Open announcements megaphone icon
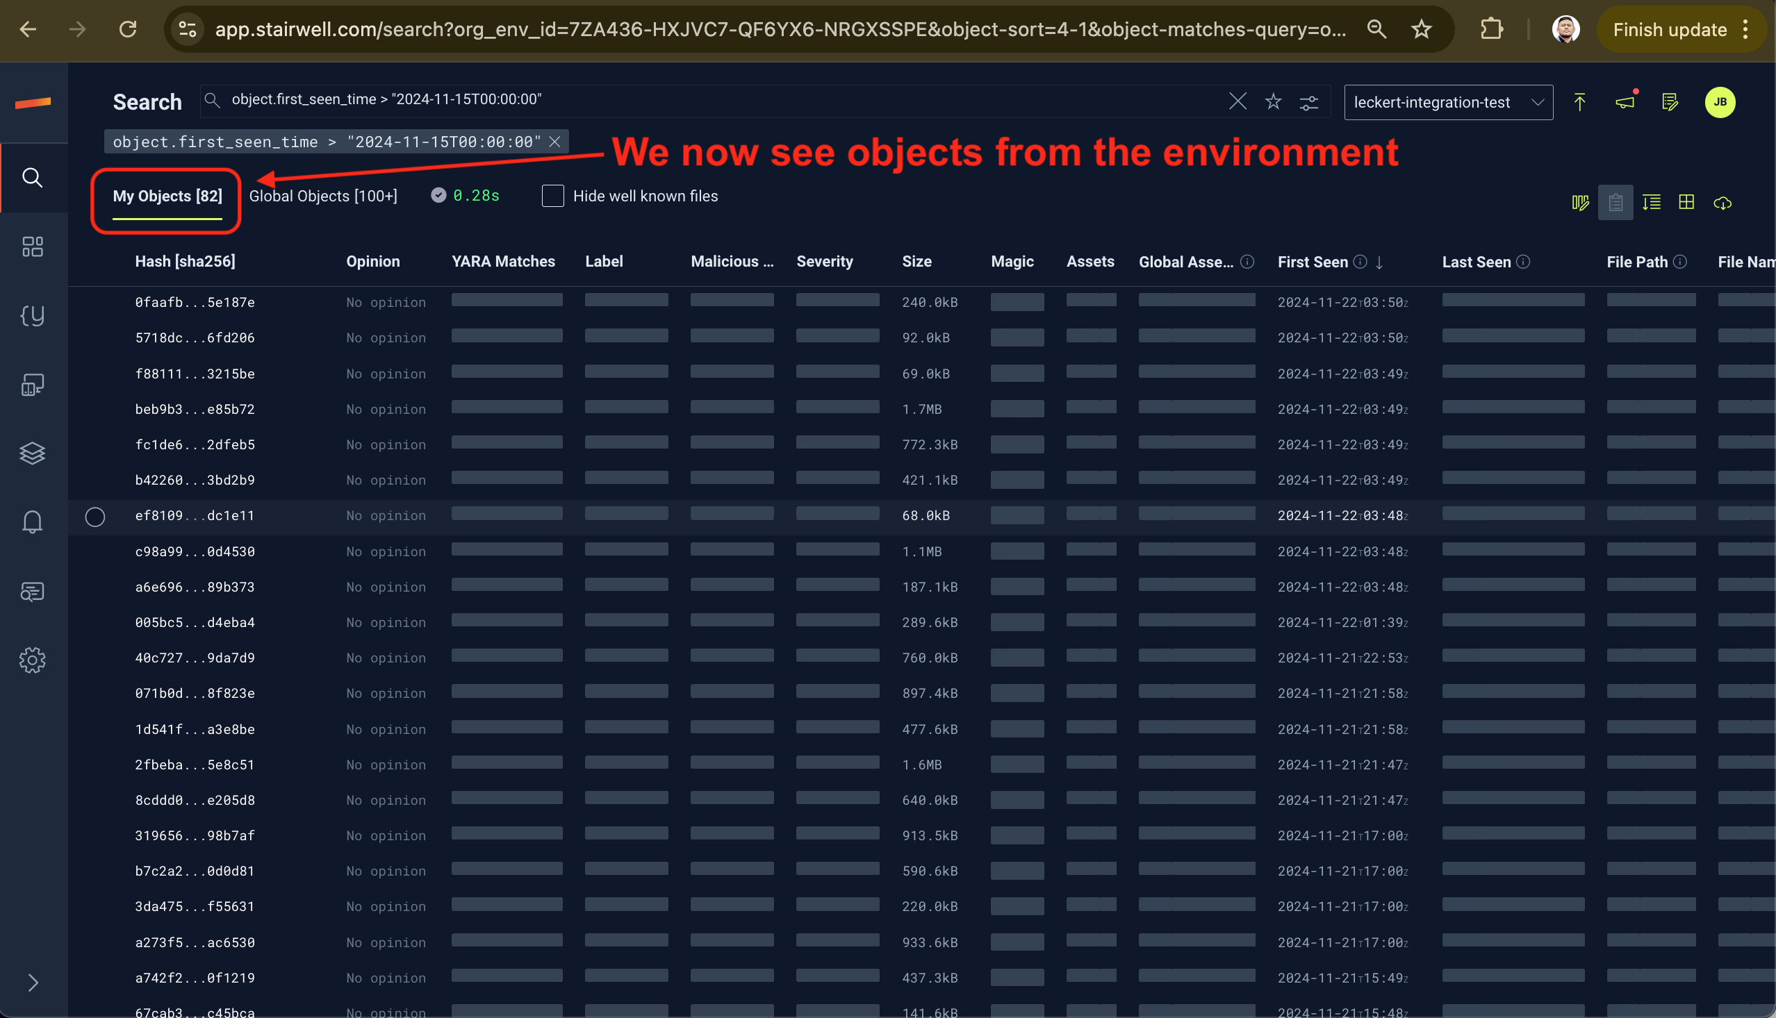 pyautogui.click(x=1625, y=102)
